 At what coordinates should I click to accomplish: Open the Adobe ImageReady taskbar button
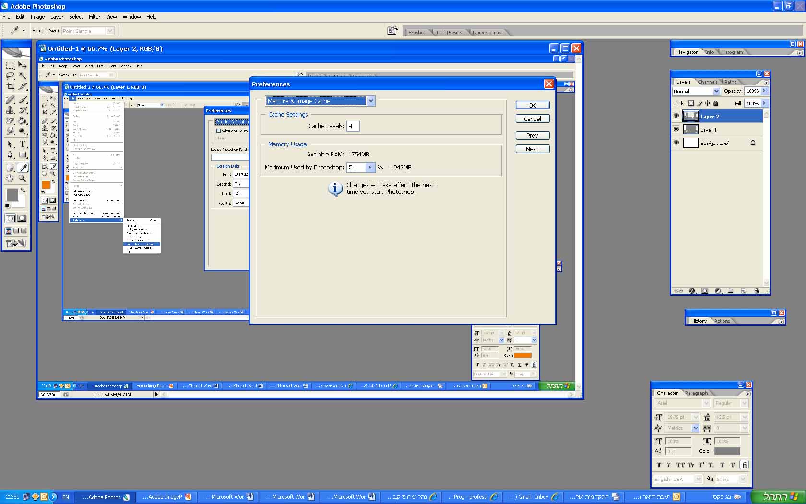pyautogui.click(x=166, y=497)
